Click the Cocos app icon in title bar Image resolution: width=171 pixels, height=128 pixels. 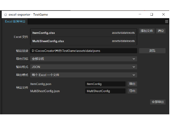[x=5, y=15]
